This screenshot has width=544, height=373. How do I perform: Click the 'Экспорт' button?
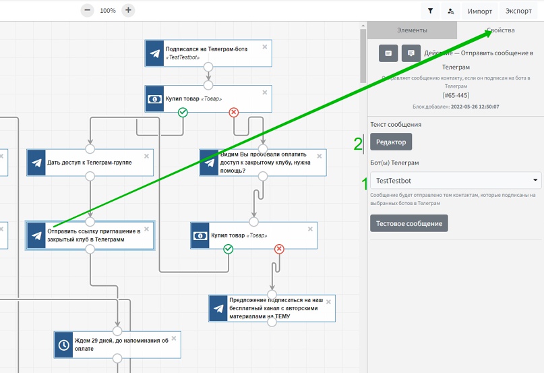[518, 11]
